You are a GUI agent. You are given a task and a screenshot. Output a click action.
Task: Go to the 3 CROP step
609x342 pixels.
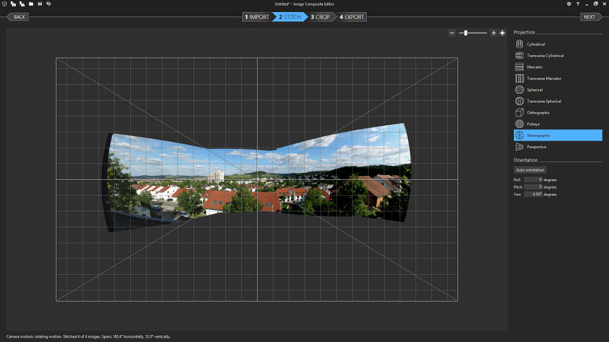tap(320, 17)
